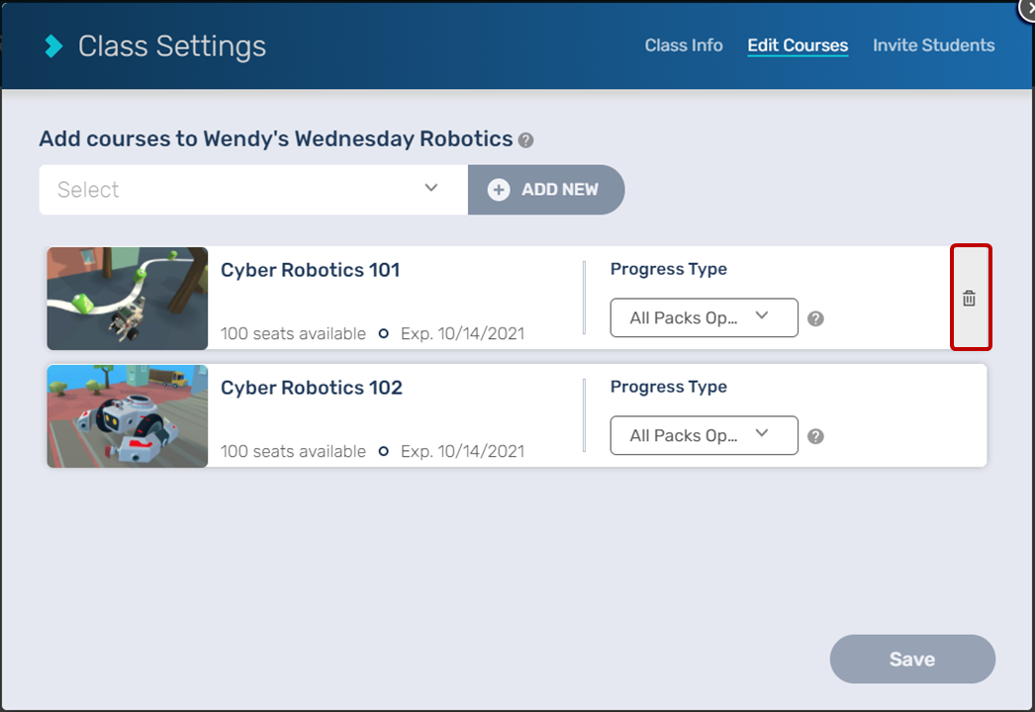Expand Progress Type dropdown for Cyber Robotics 101
The height and width of the screenshot is (712, 1035).
click(704, 317)
